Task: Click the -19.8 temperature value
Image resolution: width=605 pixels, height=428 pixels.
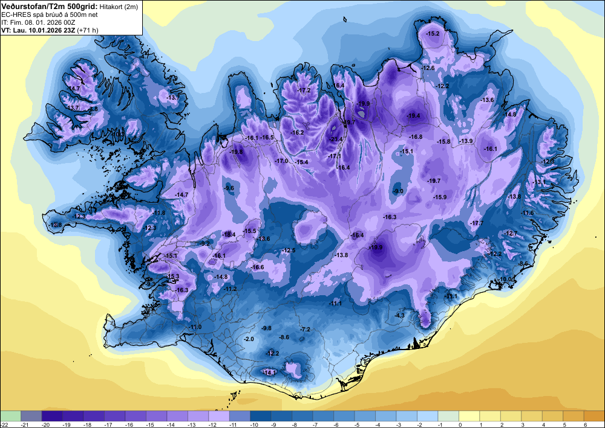Action: 236,152
